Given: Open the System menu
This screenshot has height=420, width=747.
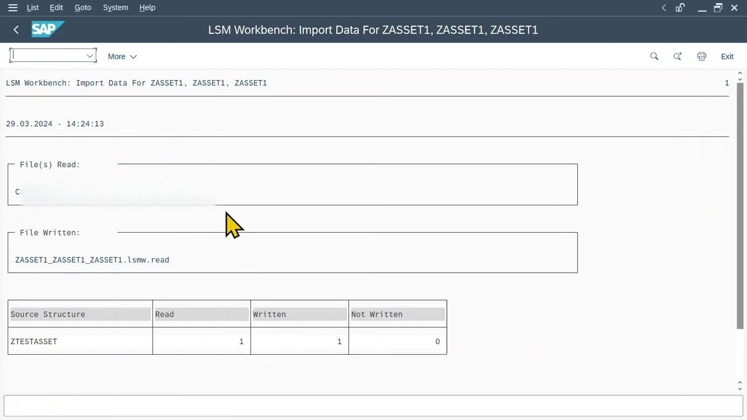Looking at the screenshot, I should (x=116, y=8).
